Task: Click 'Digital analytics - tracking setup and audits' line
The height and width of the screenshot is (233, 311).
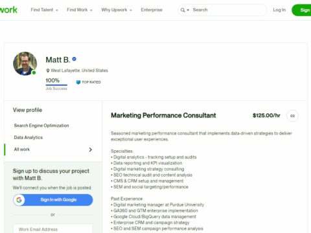Action: click(154, 157)
